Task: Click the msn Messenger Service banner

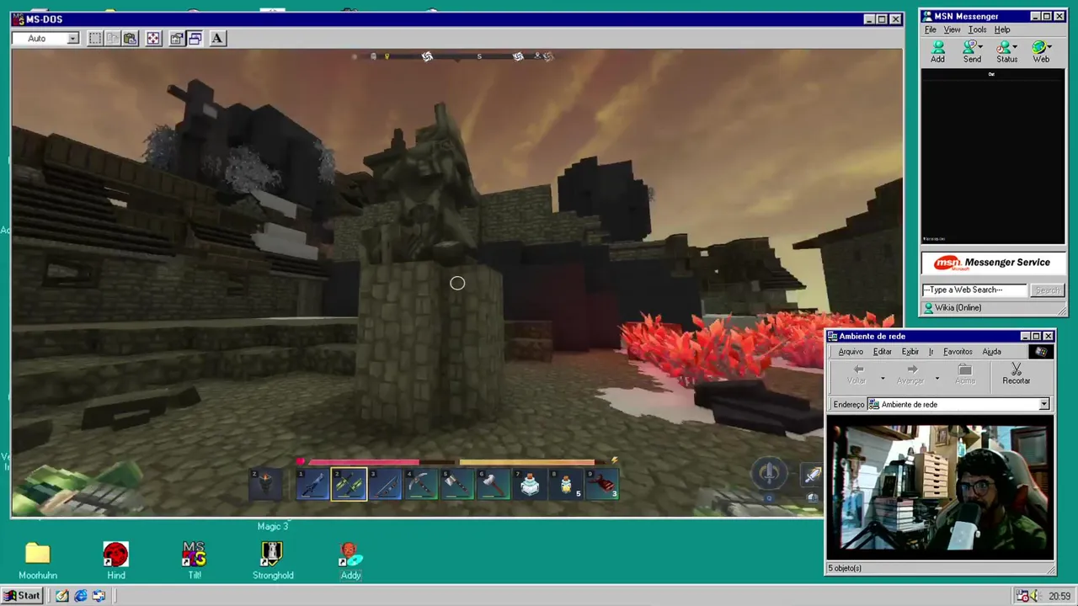Action: (x=993, y=263)
